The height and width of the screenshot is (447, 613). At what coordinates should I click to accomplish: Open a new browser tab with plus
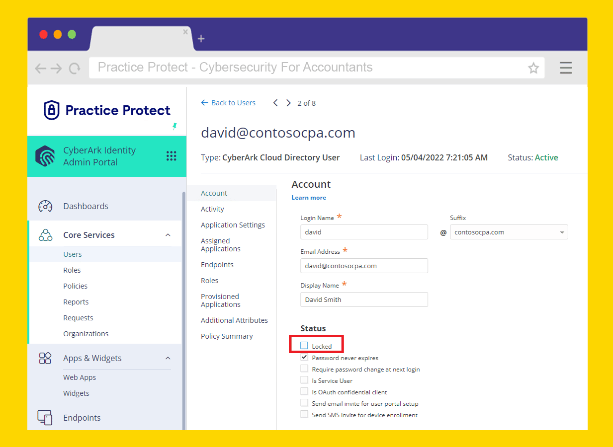pyautogui.click(x=201, y=39)
